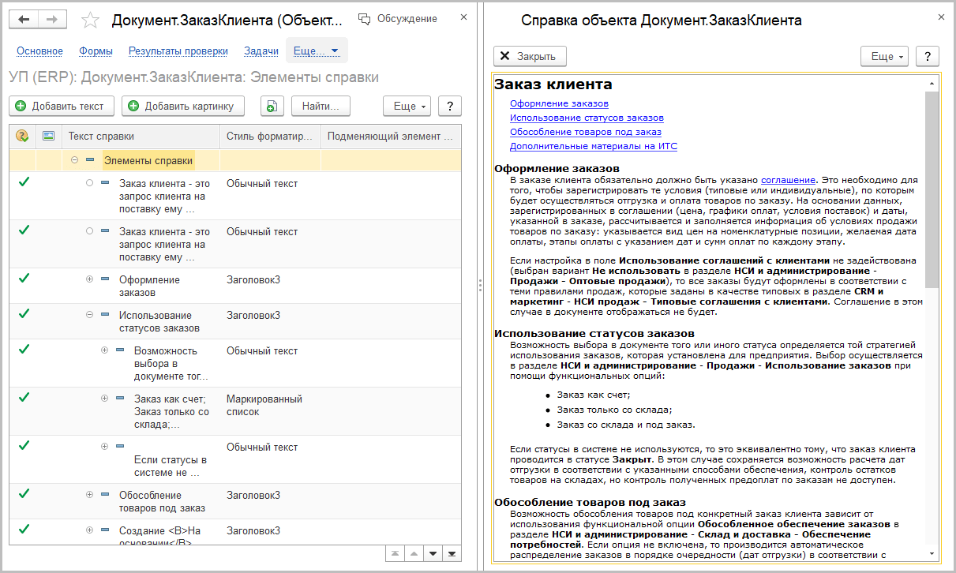Screen dimensions: 956x573
Task: Open the Еще dropdown in the tab bar
Action: point(316,51)
